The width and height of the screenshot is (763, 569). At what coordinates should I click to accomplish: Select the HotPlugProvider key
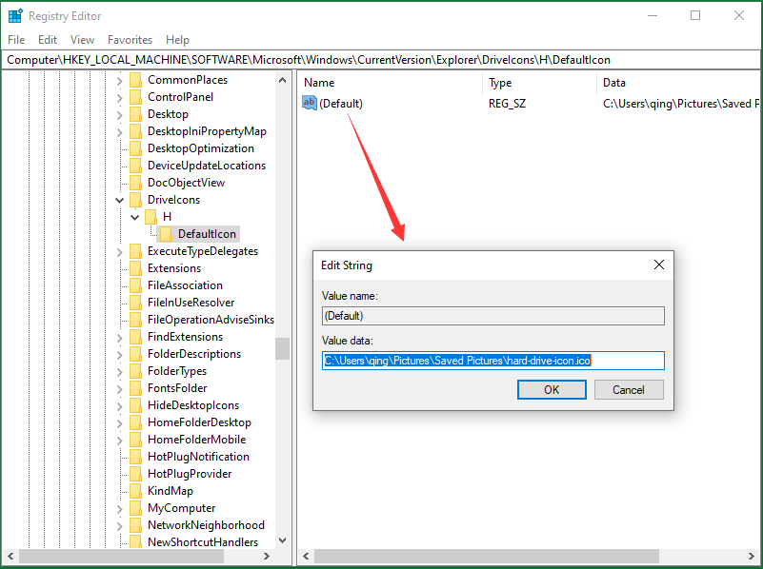[x=190, y=474]
